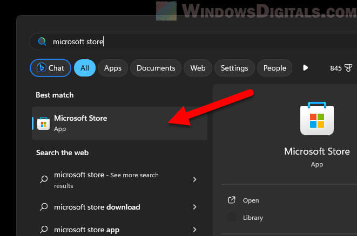357x236 pixels.
Task: Expand chevron for microsoft store app
Action: pos(194,230)
